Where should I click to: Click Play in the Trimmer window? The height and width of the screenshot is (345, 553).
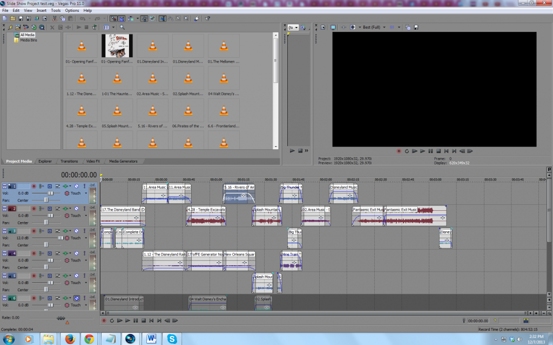click(x=292, y=151)
